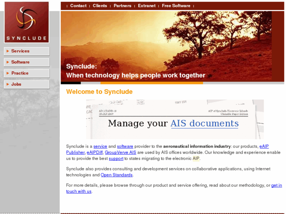
Task: Click the arrow icon beside Software
Action: 8,62
